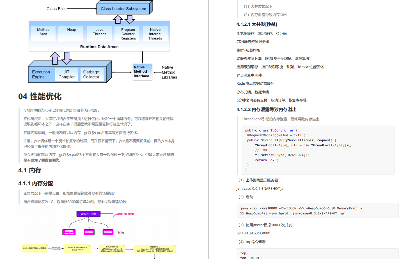Select the Heap box in diagram
408x259 pixels.
click(x=71, y=34)
